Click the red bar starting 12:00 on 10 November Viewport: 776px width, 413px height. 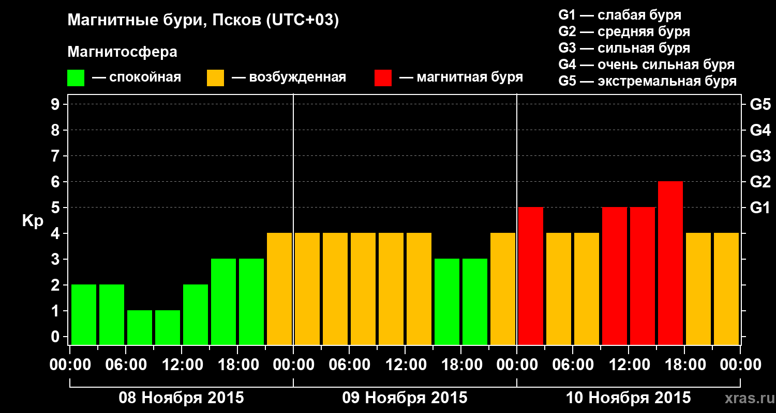[x=643, y=276]
